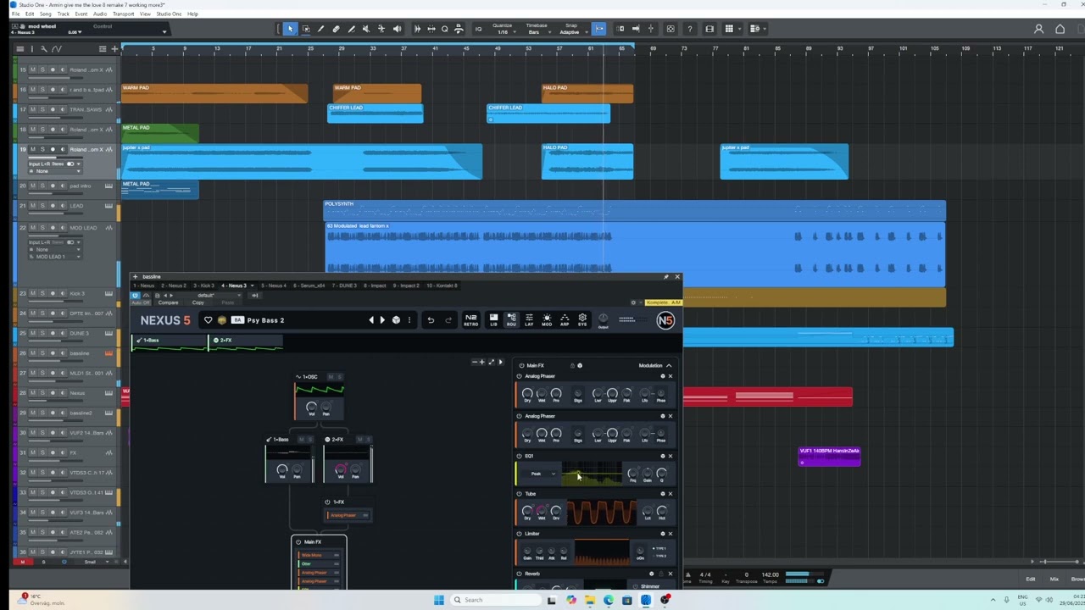Screen dimensions: 1085x610
Task: Open the N2 Retro view
Action: tap(470, 319)
